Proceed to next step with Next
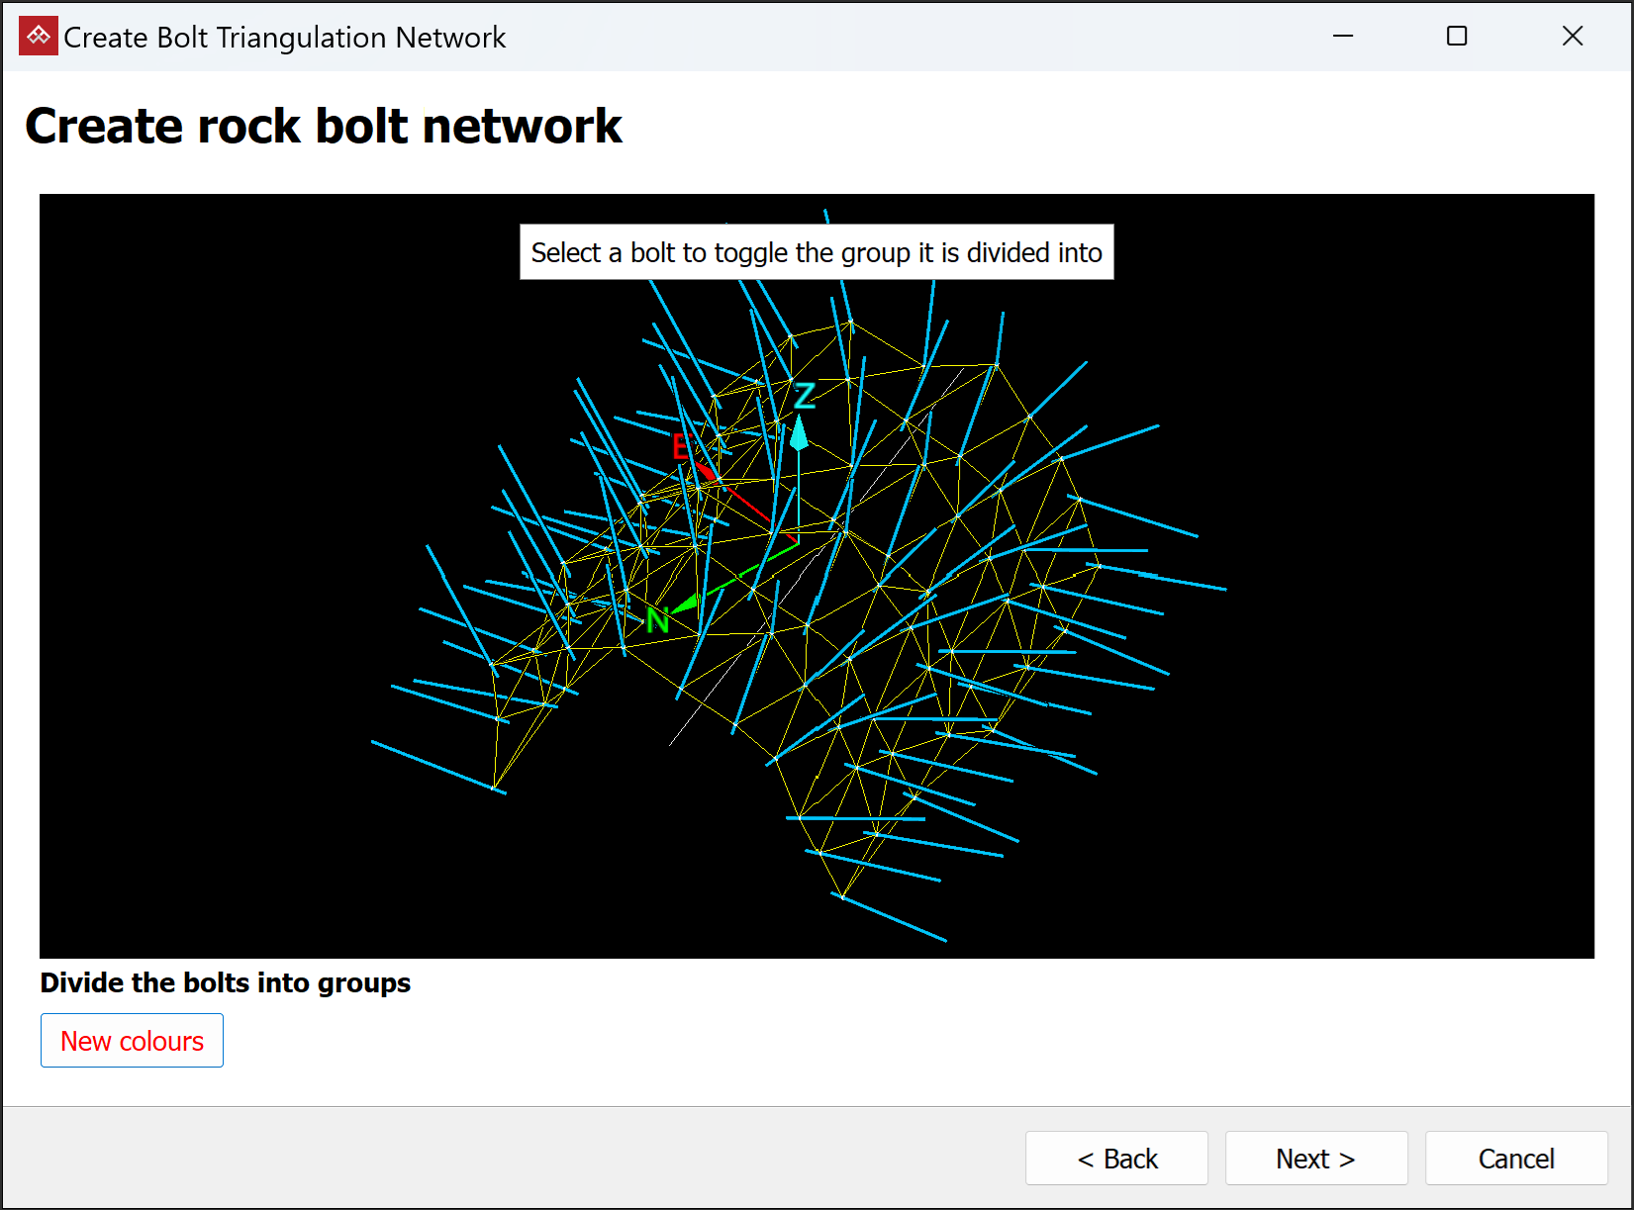Viewport: 1634px width, 1210px height. pyautogui.click(x=1315, y=1158)
